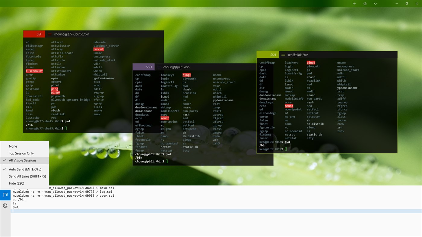The height and width of the screenshot is (237, 422).
Task: Click highlighted 'ping6' in z77-ubu15 terminal
Action: (x=56, y=92)
